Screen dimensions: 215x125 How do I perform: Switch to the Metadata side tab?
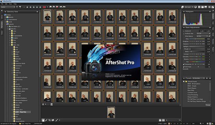(x=213, y=41)
